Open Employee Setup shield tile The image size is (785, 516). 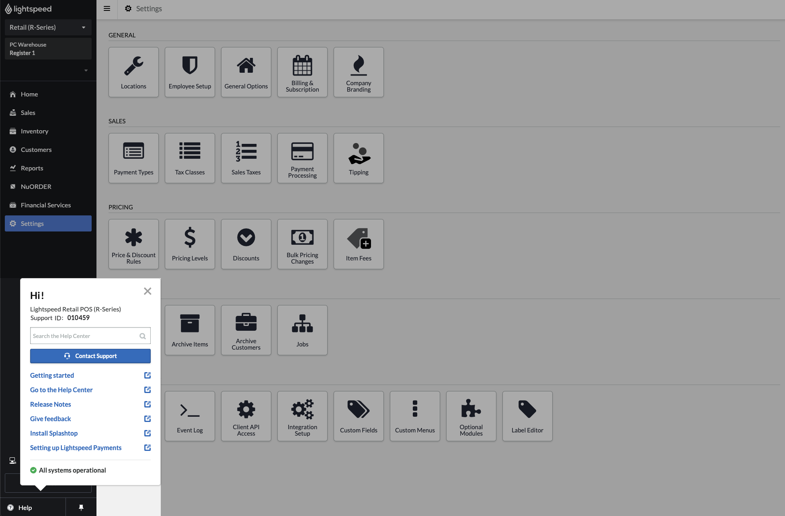tap(190, 72)
